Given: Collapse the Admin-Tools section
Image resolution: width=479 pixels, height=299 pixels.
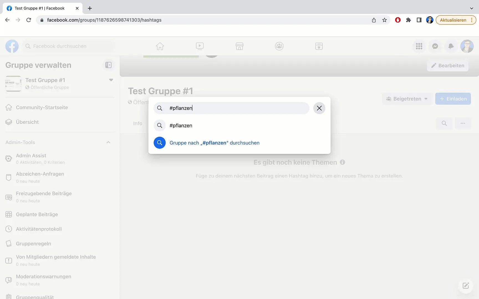Looking at the screenshot, I should [108, 142].
